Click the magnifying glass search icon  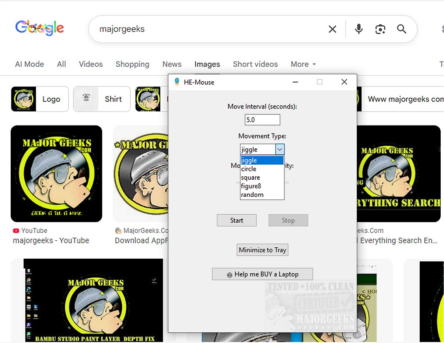(402, 29)
